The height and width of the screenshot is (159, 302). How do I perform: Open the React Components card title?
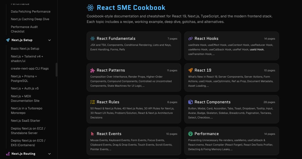[212, 102]
